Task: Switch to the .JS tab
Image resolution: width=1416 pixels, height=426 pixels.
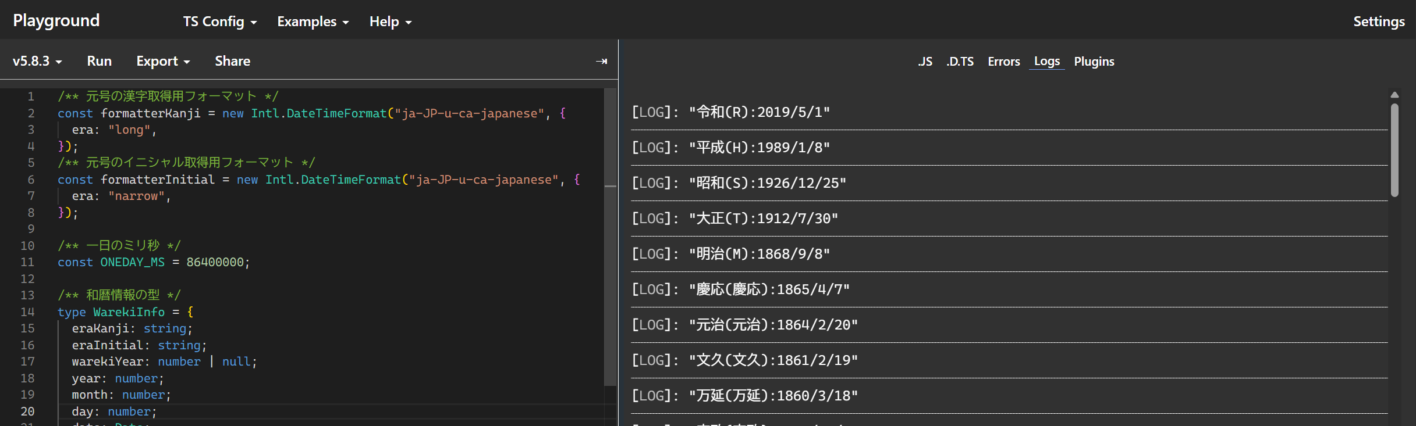Action: tap(925, 62)
